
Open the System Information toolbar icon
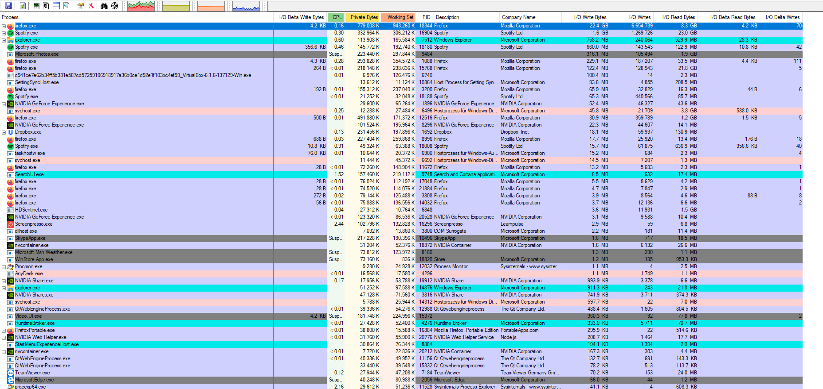[x=36, y=6]
